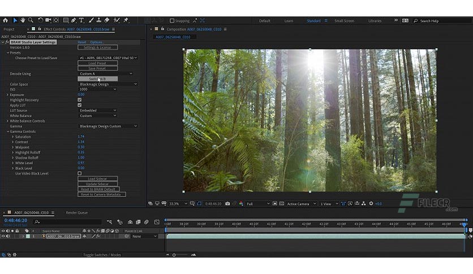Select the Pen tool
Viewport: 473px width, 274px height.
click(x=74, y=20)
